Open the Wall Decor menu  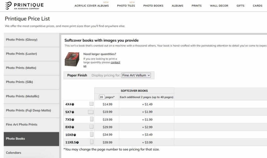click(x=219, y=6)
